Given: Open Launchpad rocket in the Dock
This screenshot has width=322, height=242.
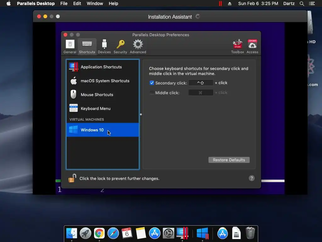Looking at the screenshot, I should [86, 233].
